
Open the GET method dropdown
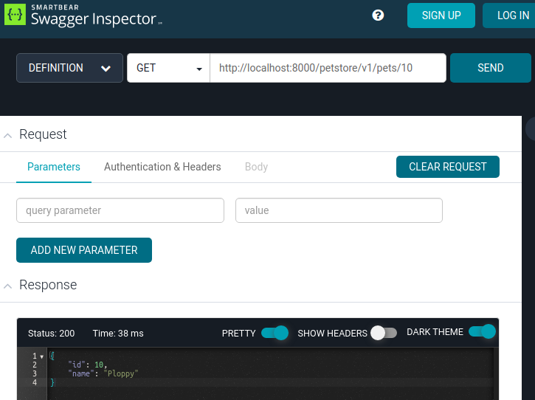tap(169, 68)
